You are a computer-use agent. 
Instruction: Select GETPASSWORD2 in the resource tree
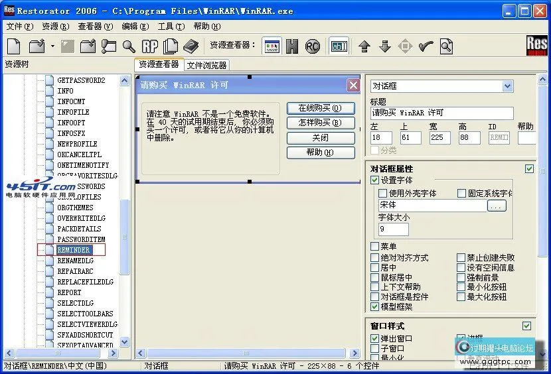tap(81, 80)
